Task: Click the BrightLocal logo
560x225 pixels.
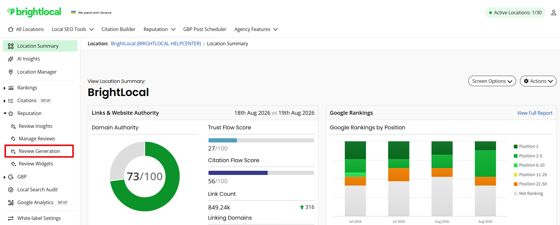Action: point(34,12)
